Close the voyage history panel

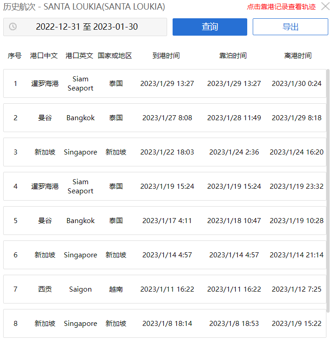[x=325, y=7]
